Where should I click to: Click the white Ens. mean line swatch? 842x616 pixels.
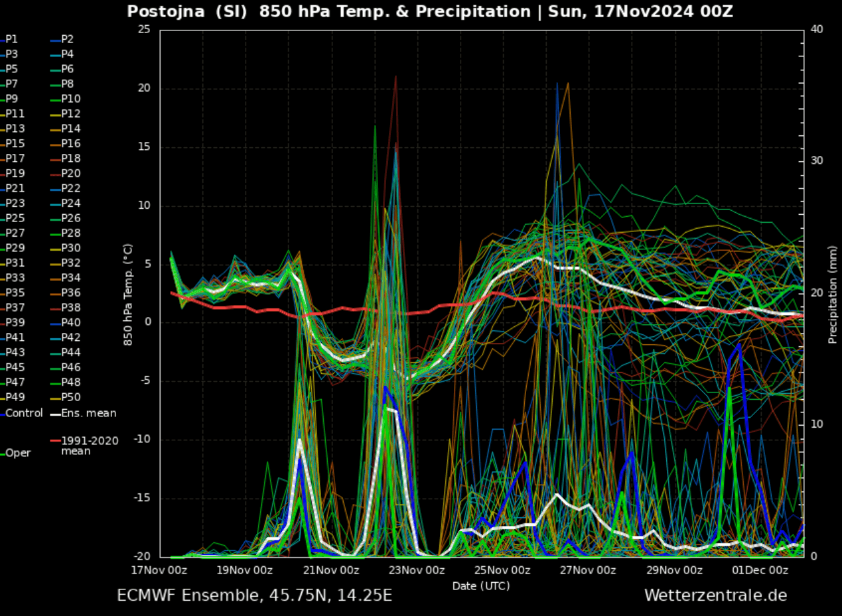pos(55,413)
